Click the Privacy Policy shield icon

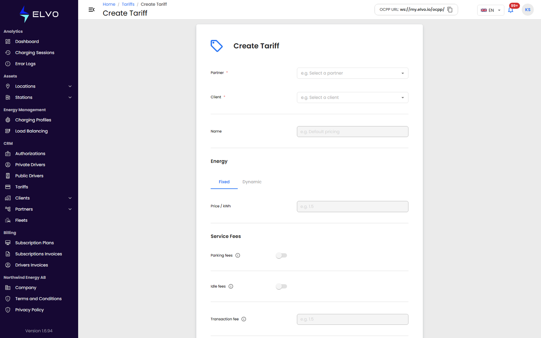pyautogui.click(x=8, y=310)
